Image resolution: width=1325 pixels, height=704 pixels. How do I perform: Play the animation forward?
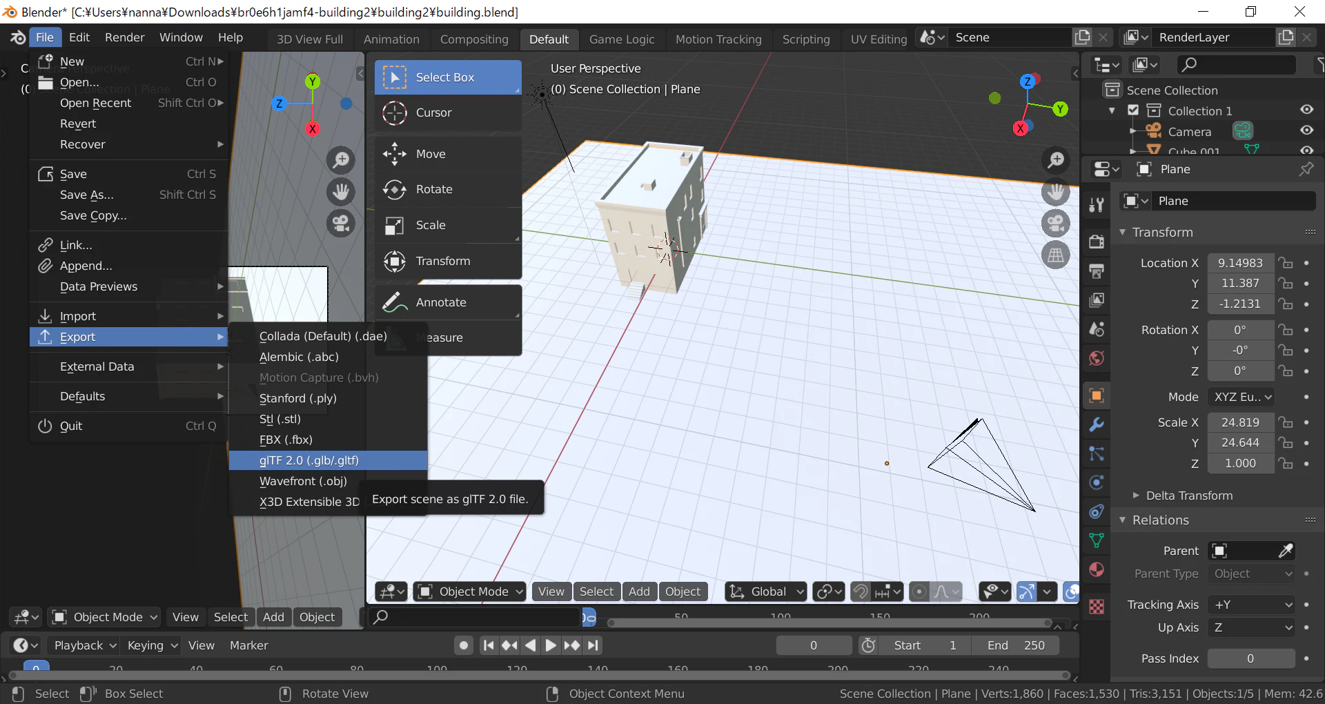coord(550,645)
